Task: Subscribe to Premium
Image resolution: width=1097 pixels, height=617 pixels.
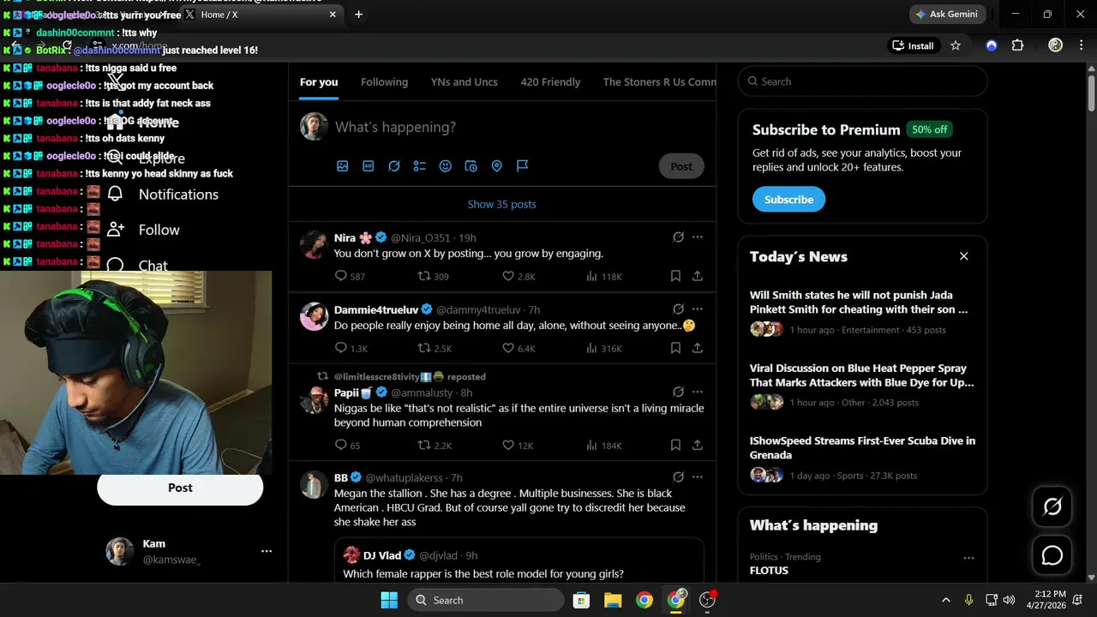Action: pyautogui.click(x=788, y=200)
